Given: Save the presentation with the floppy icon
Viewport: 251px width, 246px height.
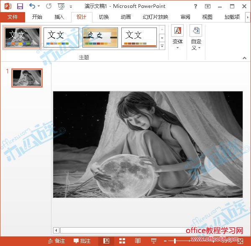Looking at the screenshot, I should pyautogui.click(x=20, y=6).
